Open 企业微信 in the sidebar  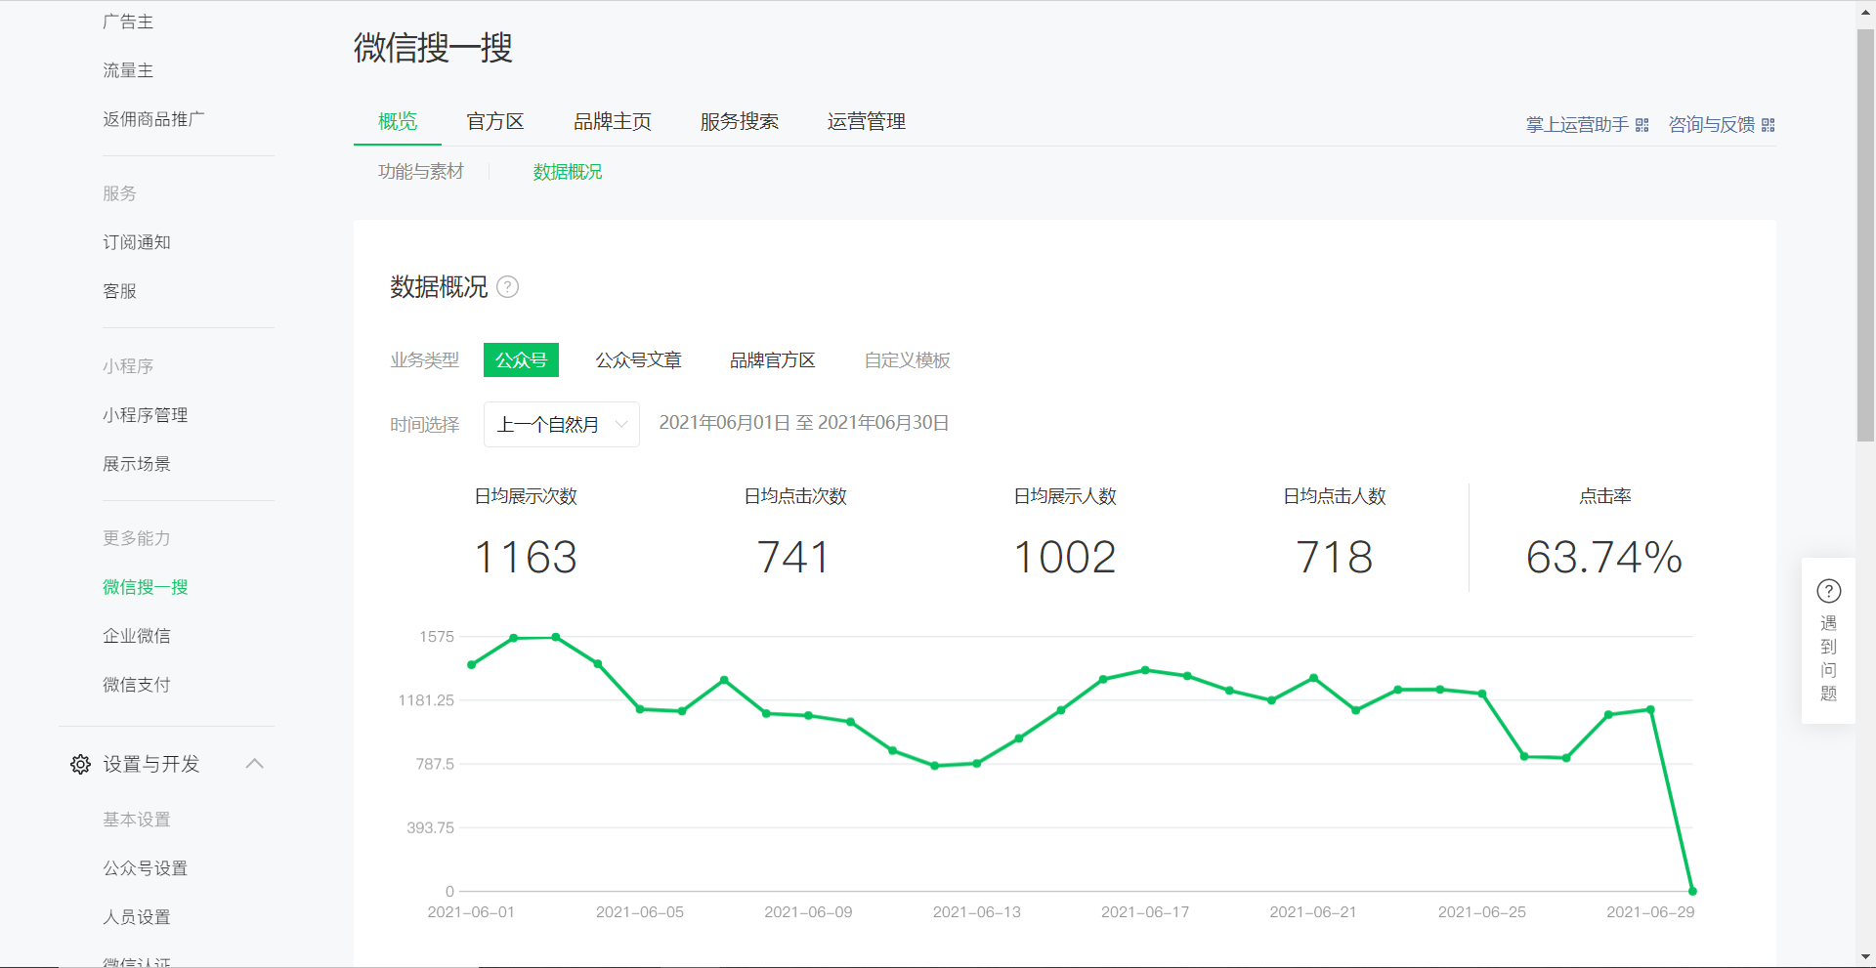(137, 636)
